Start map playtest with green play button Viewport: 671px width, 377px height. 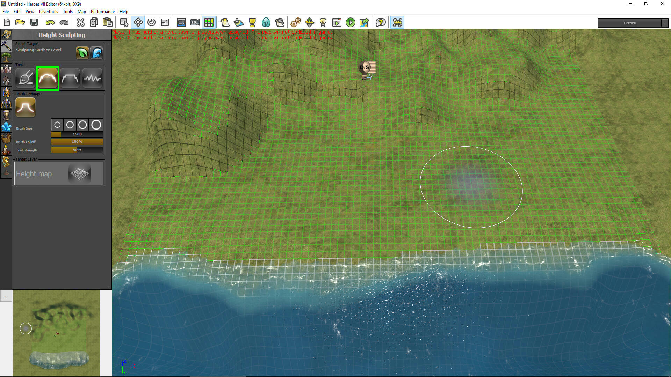point(351,23)
